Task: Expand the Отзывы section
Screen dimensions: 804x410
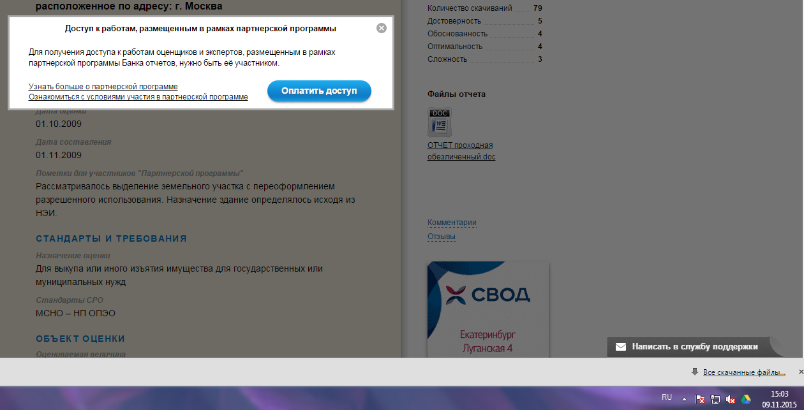Action: click(x=441, y=237)
